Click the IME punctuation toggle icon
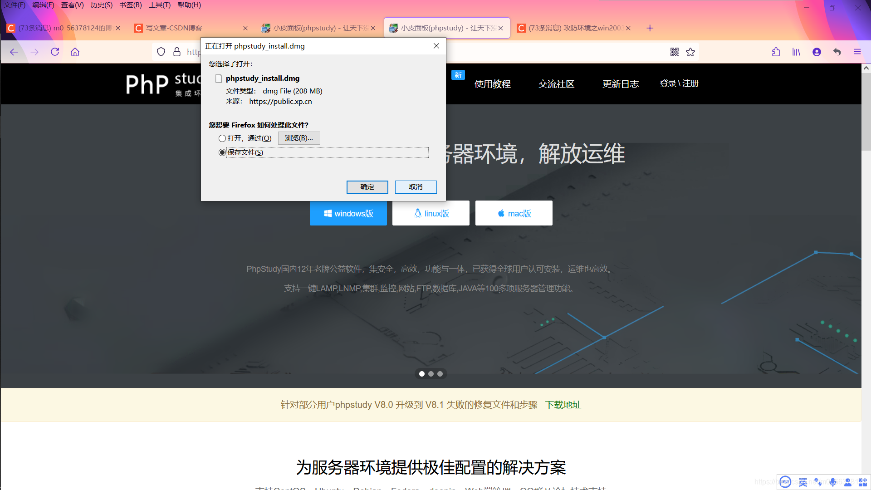 pos(818,482)
